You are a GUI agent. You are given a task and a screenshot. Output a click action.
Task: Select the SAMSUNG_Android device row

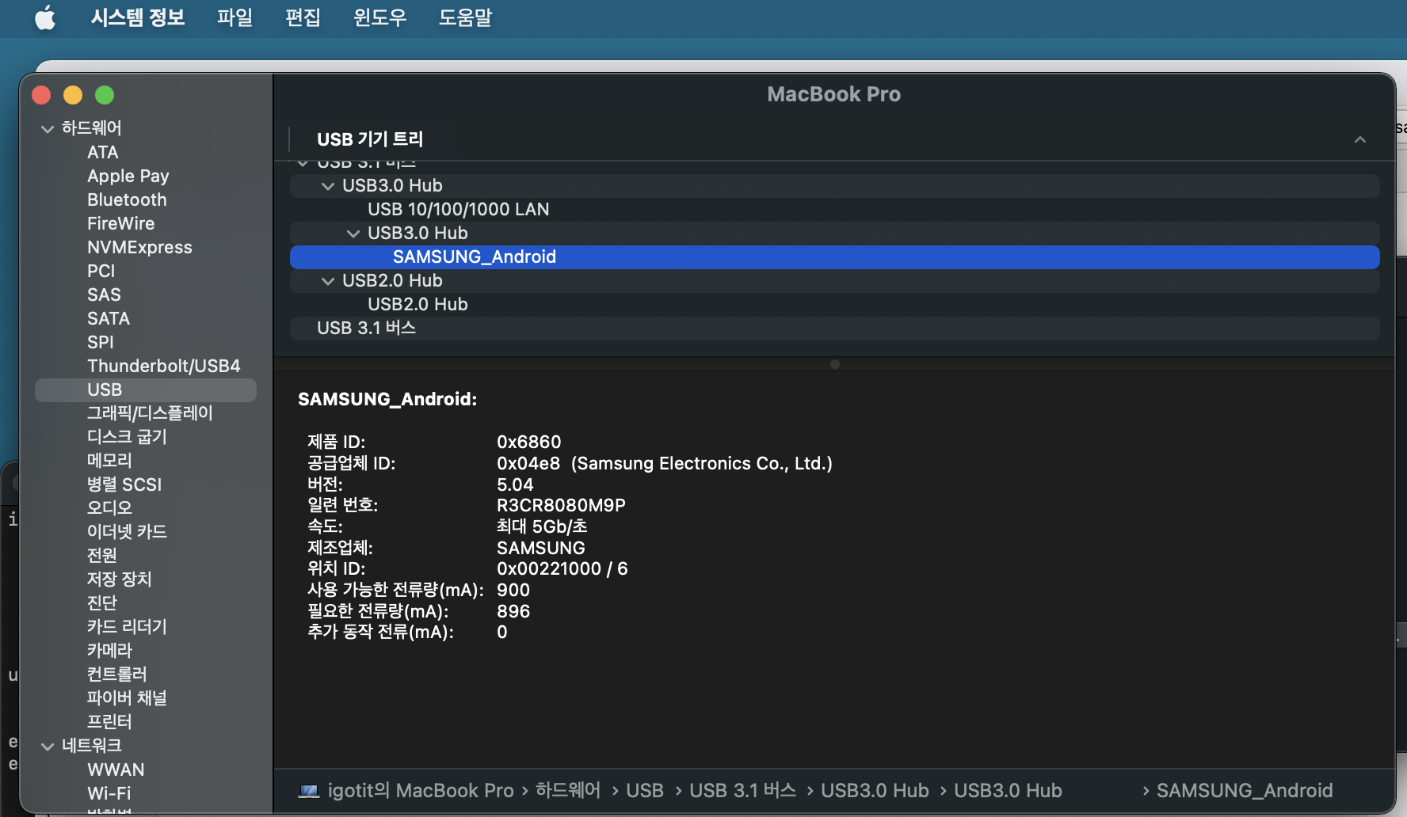tap(834, 257)
